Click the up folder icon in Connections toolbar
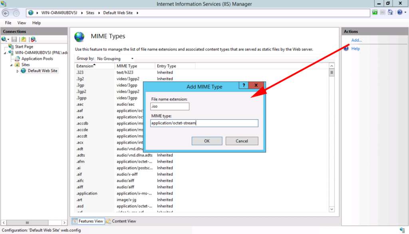The width and height of the screenshot is (409, 234). [23, 39]
